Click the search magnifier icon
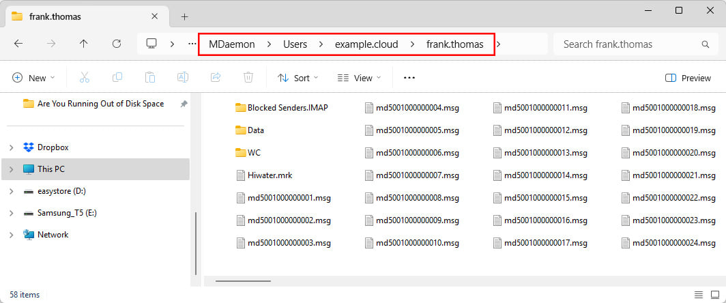Screen dimensions: 726x303 click(x=705, y=44)
